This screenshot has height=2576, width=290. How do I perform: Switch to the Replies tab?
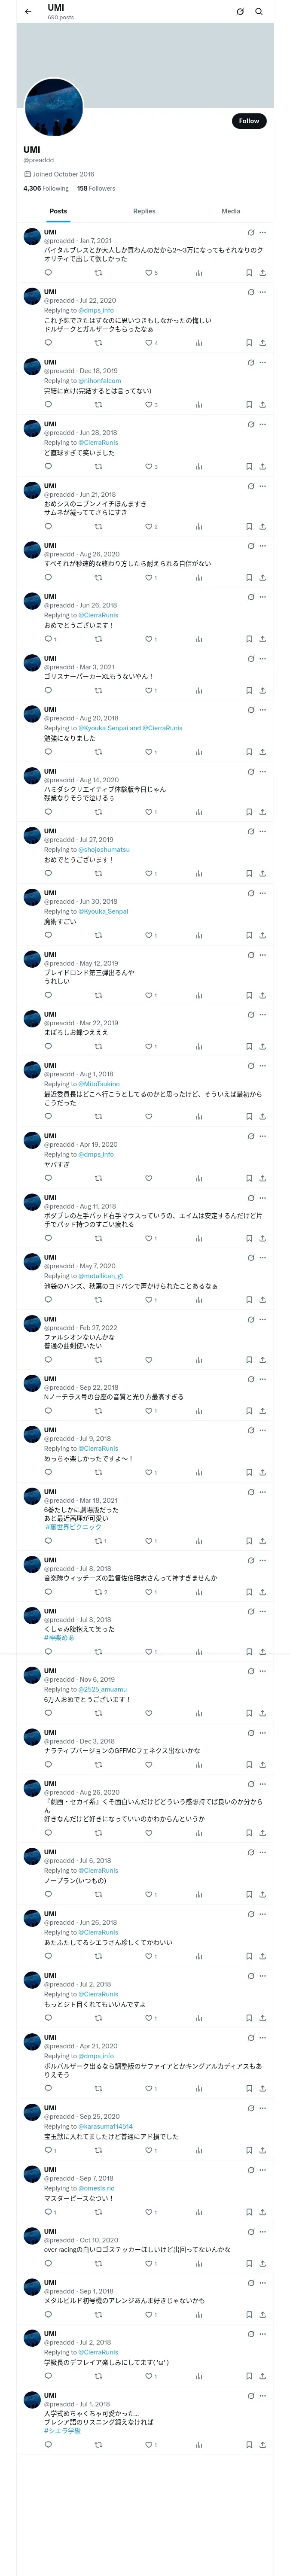pyautogui.click(x=144, y=211)
